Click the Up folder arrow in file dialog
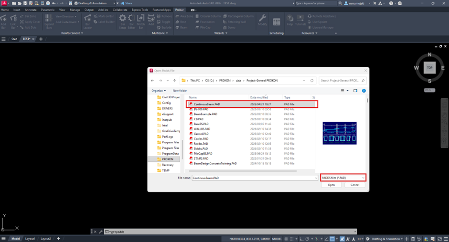 pyautogui.click(x=174, y=81)
